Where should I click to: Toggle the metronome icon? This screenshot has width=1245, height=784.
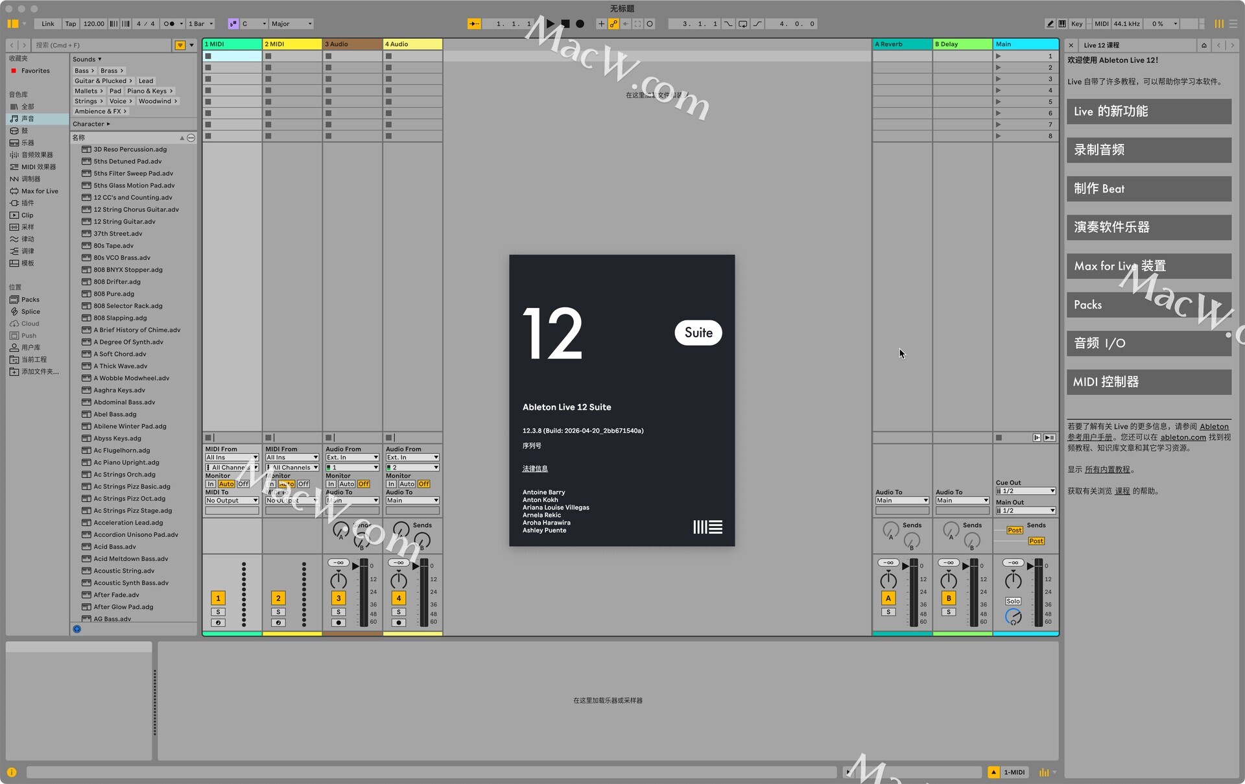tap(169, 24)
